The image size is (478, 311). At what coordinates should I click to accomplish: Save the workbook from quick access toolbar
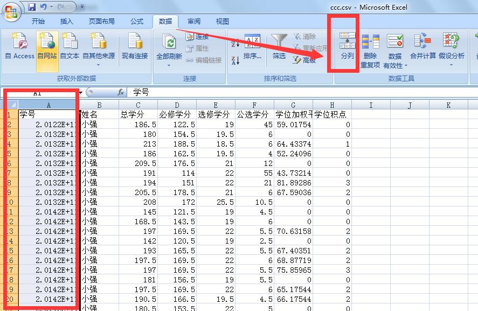[x=32, y=8]
